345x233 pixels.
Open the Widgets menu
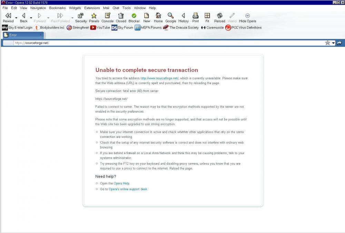click(x=75, y=8)
